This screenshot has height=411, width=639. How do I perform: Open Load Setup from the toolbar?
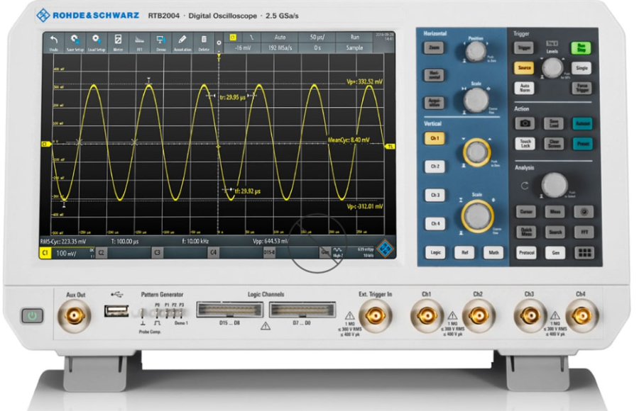97,42
